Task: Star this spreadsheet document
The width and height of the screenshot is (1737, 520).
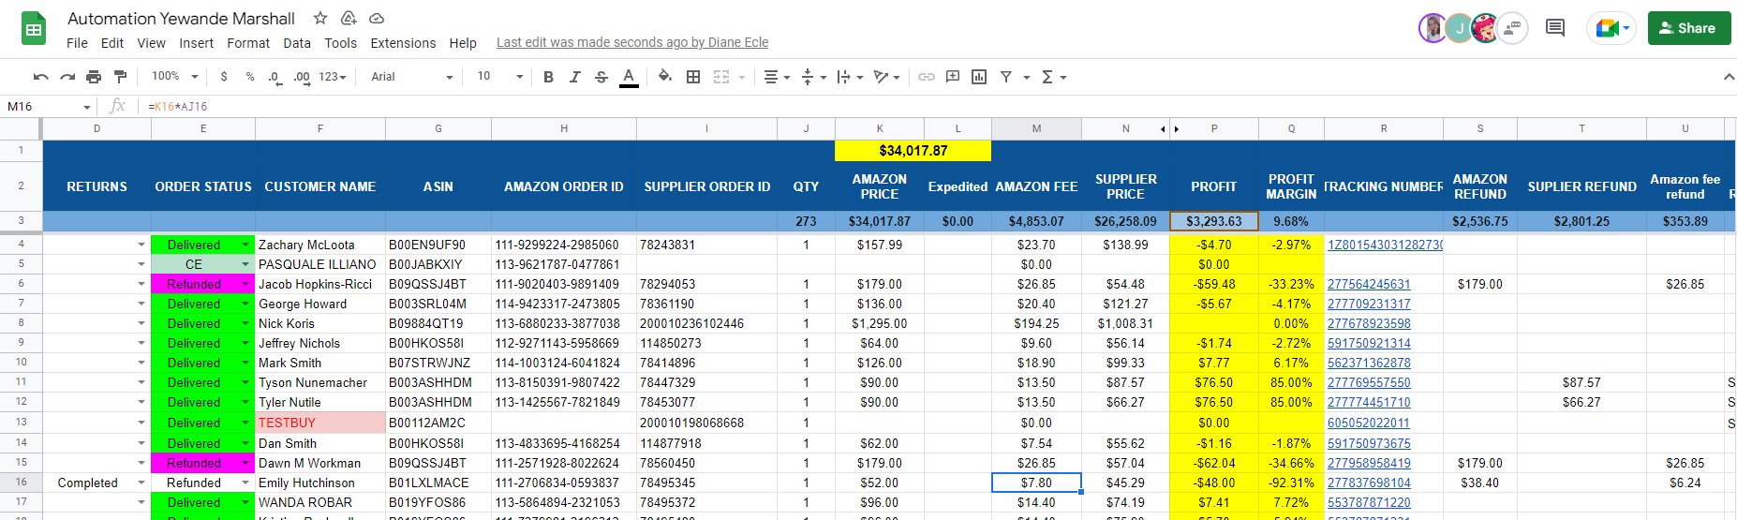Action: point(320,18)
